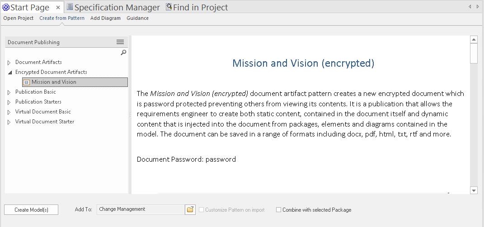Expand the Document Artifacts tree node
This screenshot has height=227, width=484.
click(9, 62)
